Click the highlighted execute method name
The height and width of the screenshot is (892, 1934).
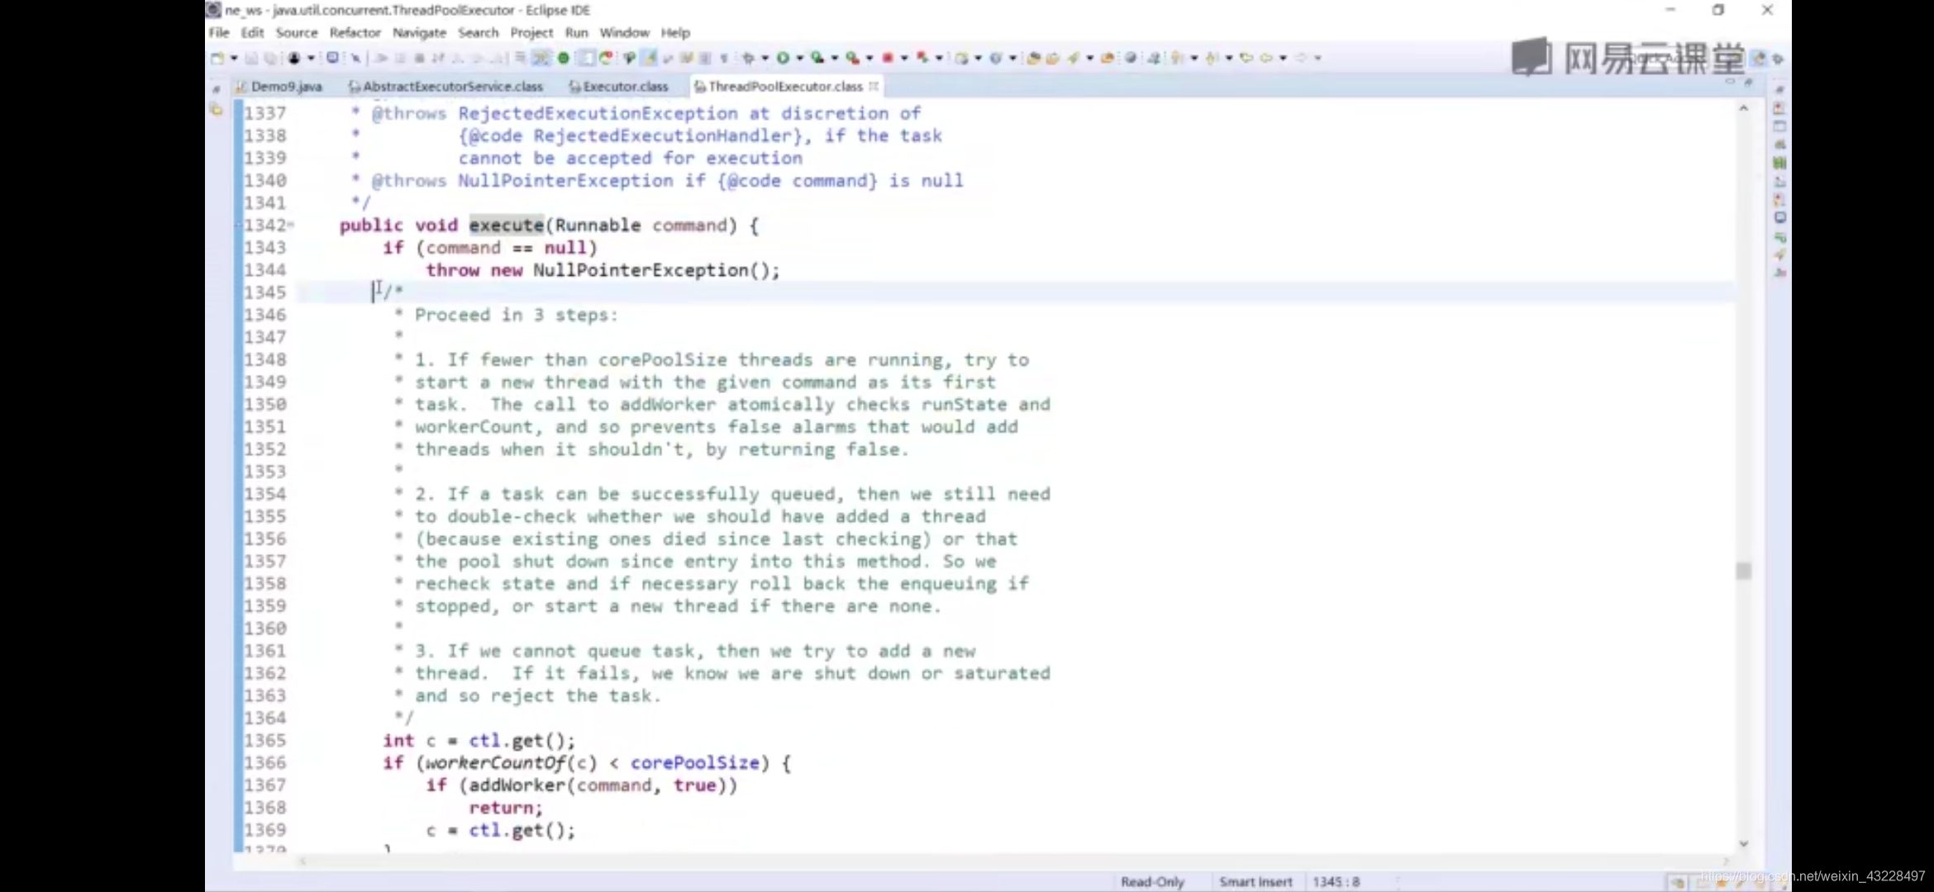click(x=506, y=225)
